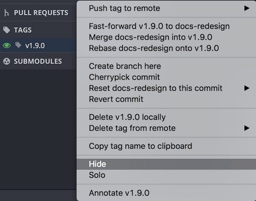Select Rebase docs-redesign onto v1.9.0
The height and width of the screenshot is (201, 256).
coord(154,48)
